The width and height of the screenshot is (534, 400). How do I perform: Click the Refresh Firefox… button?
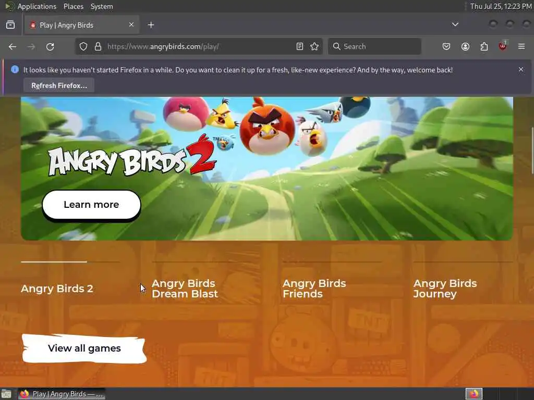pos(59,85)
